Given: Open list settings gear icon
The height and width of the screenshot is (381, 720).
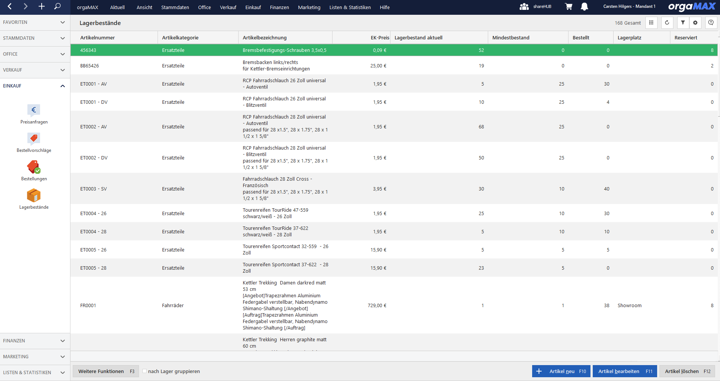Looking at the screenshot, I should (x=695, y=23).
